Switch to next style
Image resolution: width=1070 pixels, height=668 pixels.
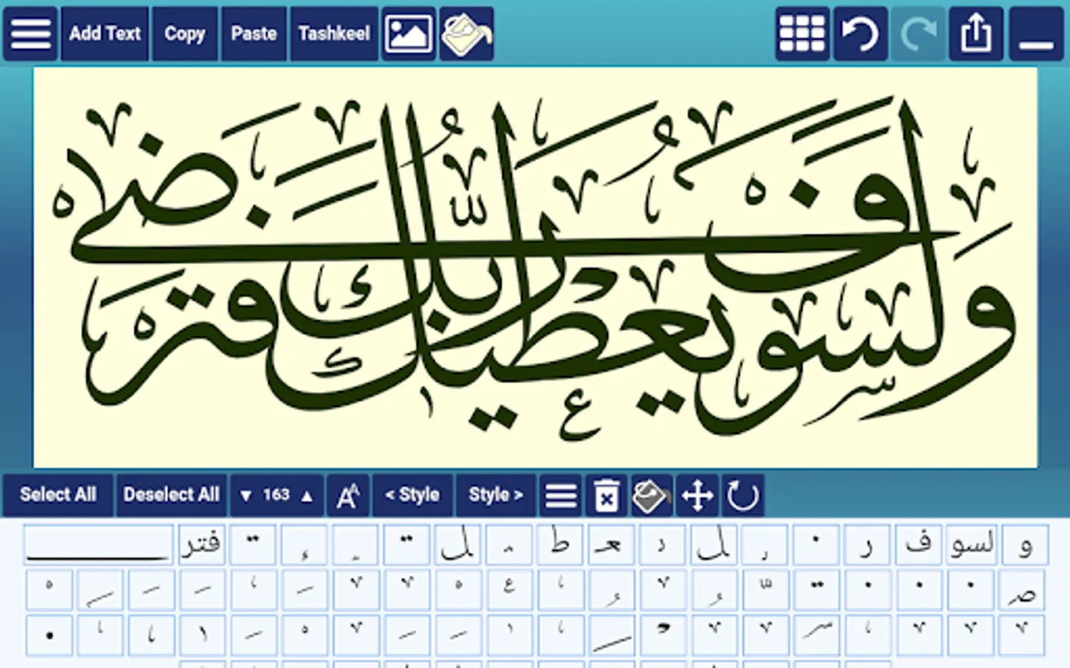496,495
